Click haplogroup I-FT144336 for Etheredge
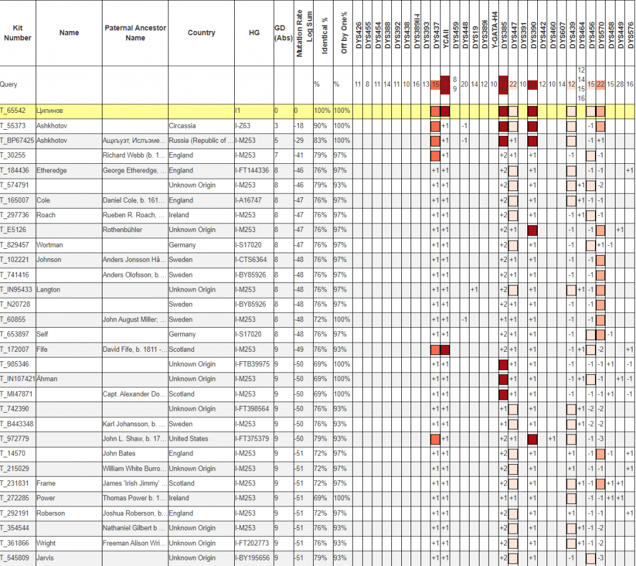This screenshot has height=566, width=636. click(252, 170)
